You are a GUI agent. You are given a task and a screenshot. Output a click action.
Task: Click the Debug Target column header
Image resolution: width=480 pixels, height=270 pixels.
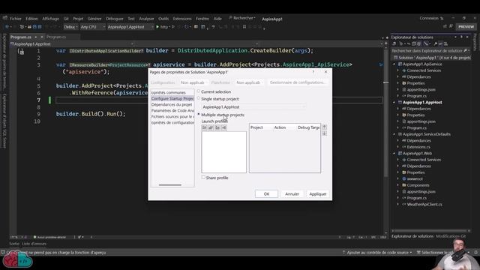[308, 127]
